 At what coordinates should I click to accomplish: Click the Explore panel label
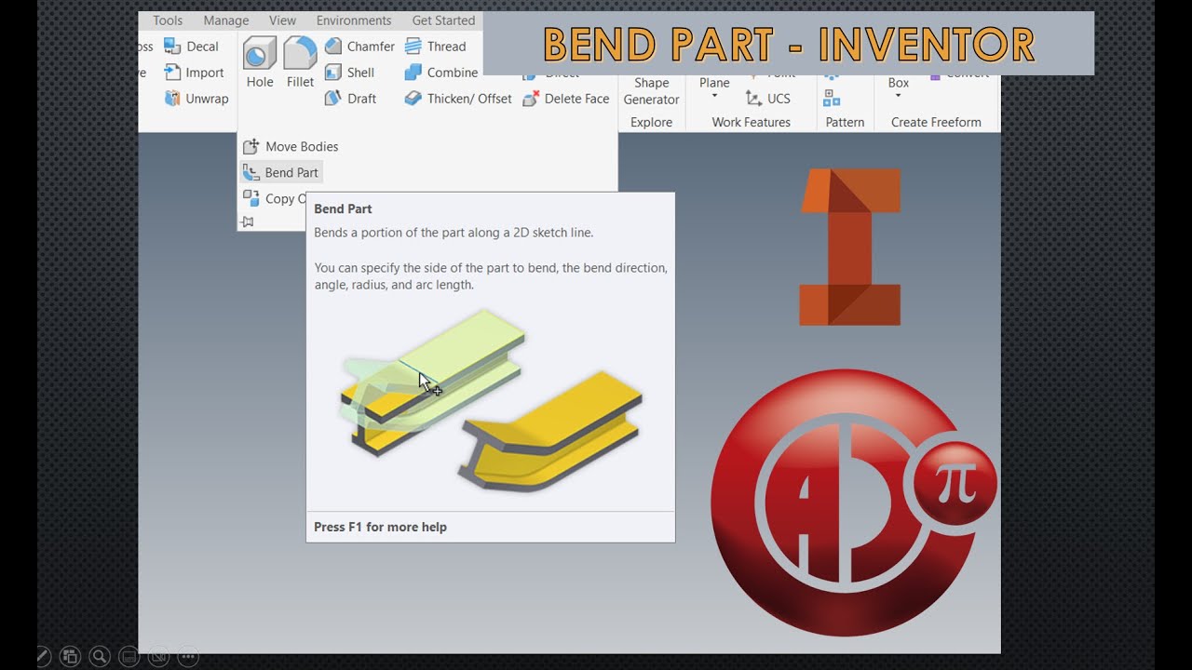(x=651, y=122)
